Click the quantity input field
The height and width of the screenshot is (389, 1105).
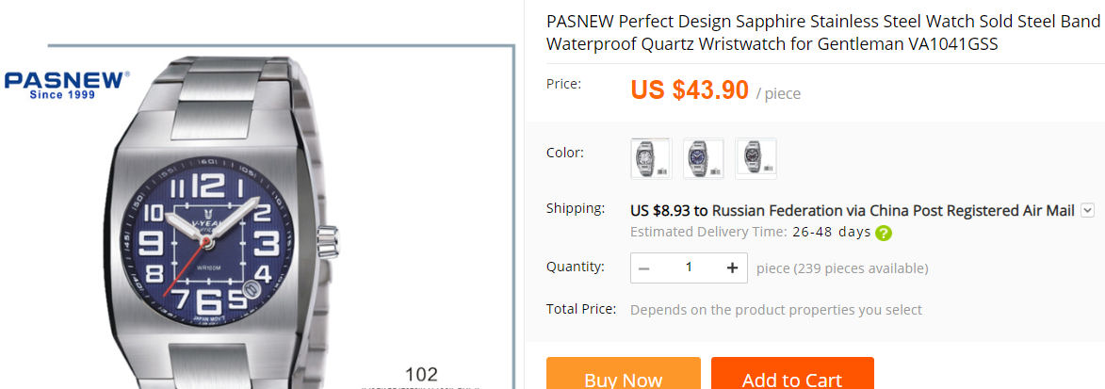[x=689, y=268]
